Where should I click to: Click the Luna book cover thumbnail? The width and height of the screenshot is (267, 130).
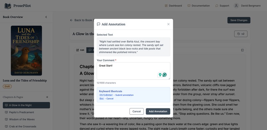pyautogui.click(x=27, y=51)
